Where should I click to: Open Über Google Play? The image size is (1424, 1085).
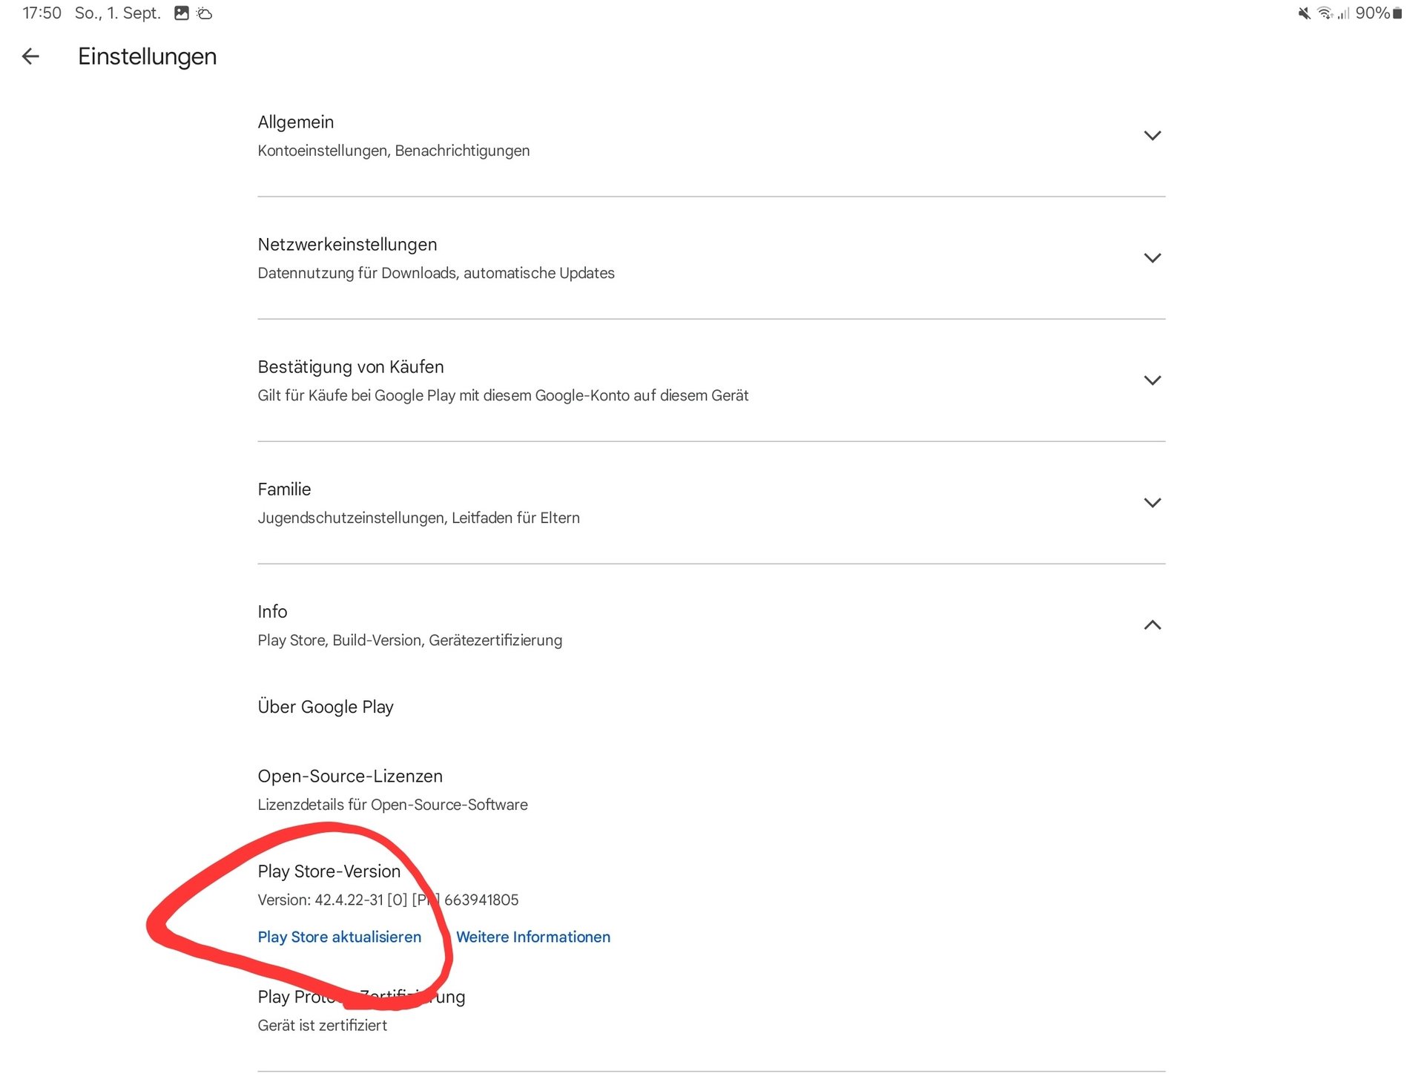pos(326,707)
